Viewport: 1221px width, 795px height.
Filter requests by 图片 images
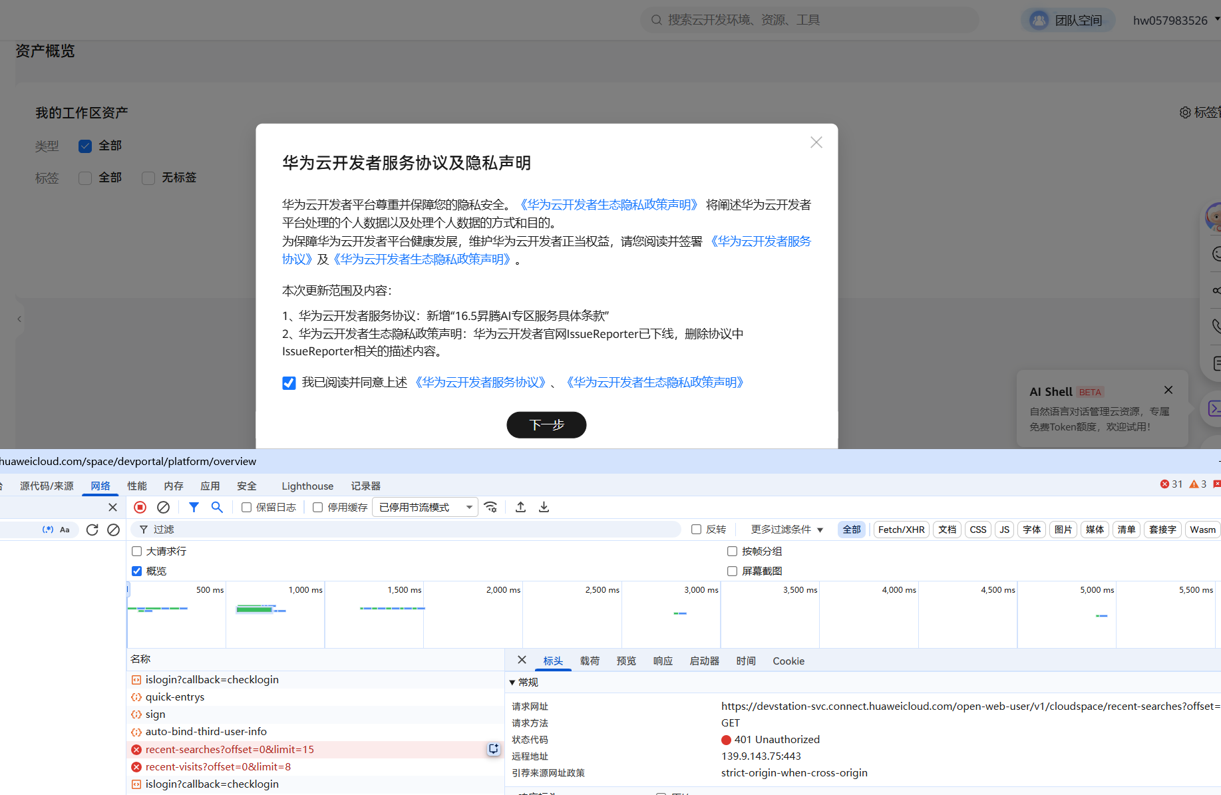pos(1063,530)
